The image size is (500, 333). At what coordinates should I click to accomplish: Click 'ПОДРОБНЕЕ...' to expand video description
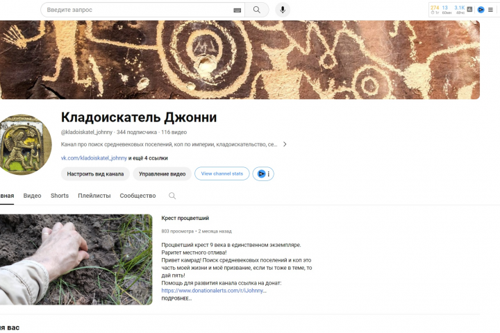point(176,298)
